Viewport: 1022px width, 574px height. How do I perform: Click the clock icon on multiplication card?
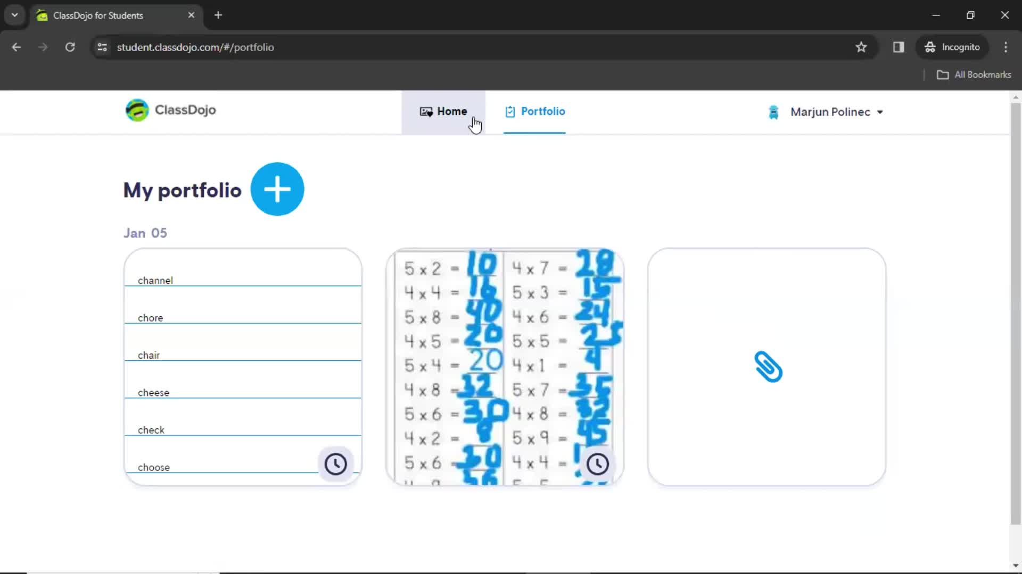(597, 462)
